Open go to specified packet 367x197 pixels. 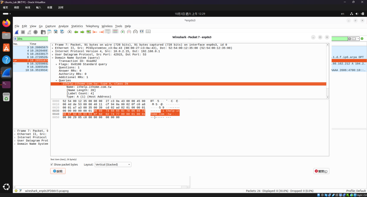point(89,32)
